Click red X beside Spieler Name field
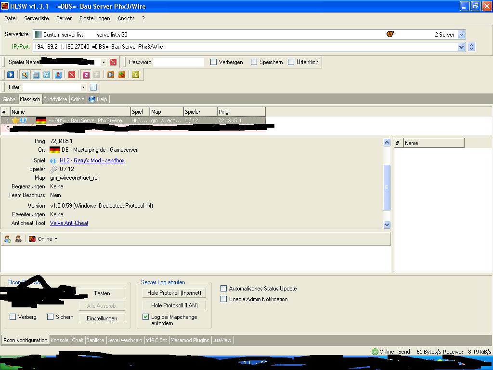493x370 pixels. click(113, 62)
